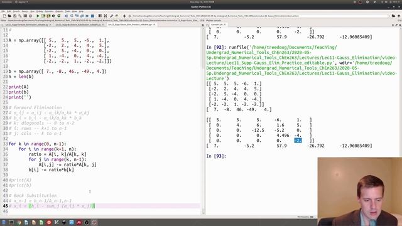Image resolution: width=402 pixels, height=226 pixels.
Task: Click the debugger Continue icon
Action: click(x=87, y=16)
